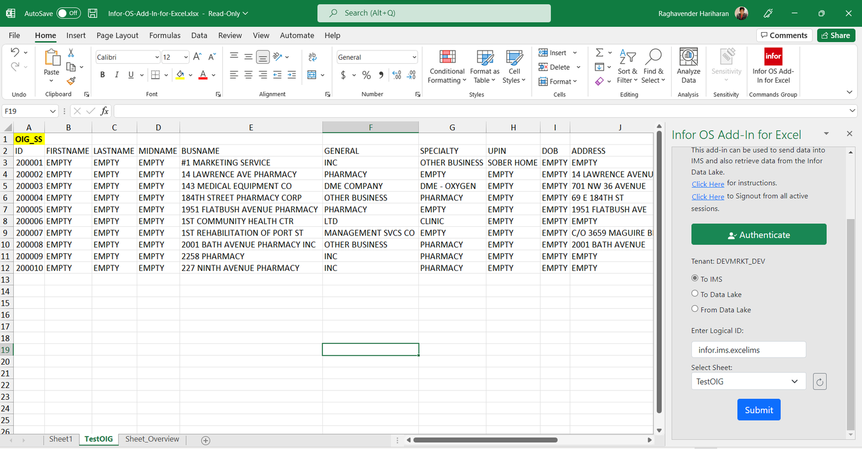Select the To IMS radio option
The width and height of the screenshot is (862, 449).
[x=695, y=278]
